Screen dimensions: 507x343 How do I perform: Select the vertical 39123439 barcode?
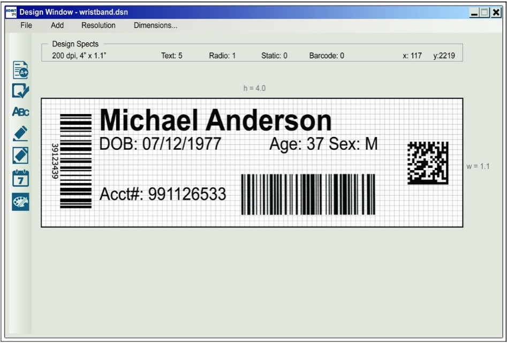tap(75, 161)
